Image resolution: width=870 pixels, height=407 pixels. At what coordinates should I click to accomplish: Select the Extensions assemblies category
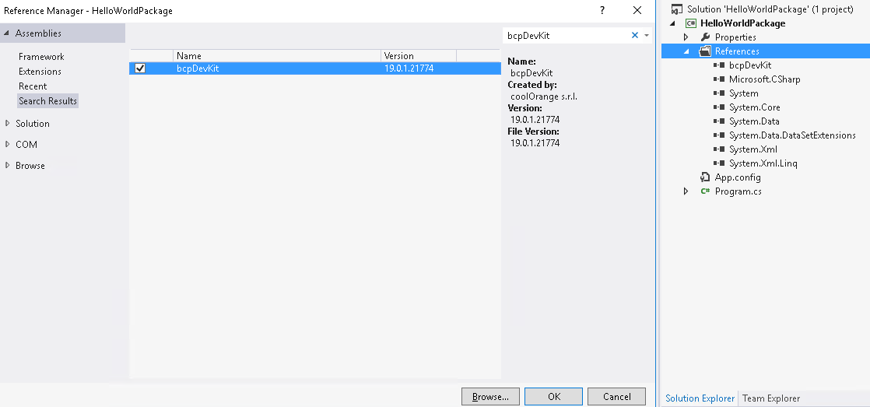click(40, 72)
